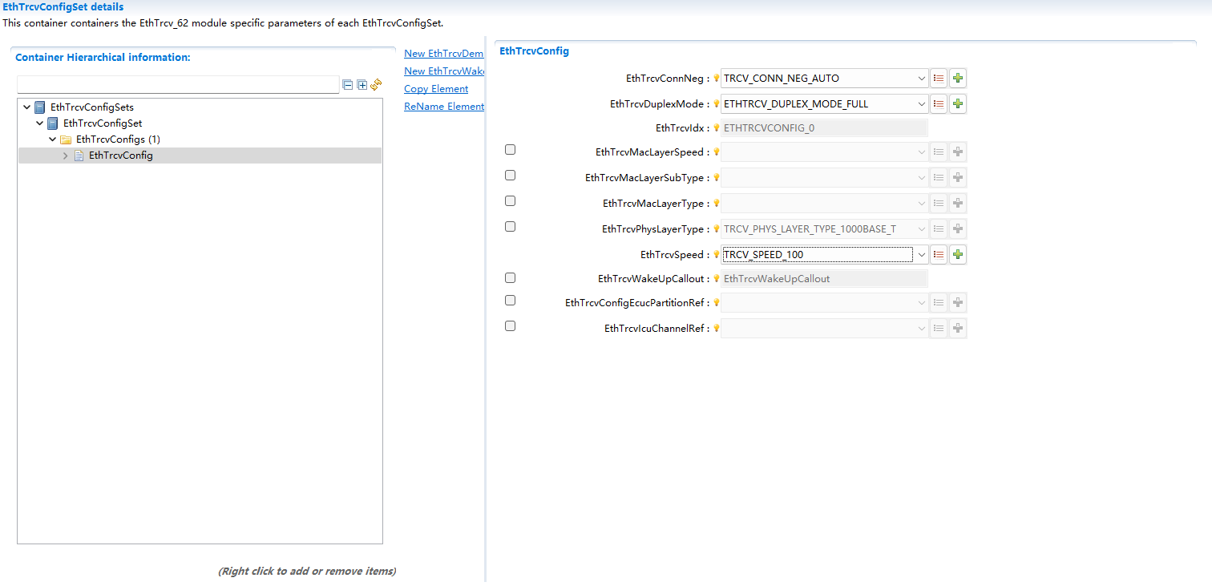Click the tree filter search field

click(x=178, y=85)
